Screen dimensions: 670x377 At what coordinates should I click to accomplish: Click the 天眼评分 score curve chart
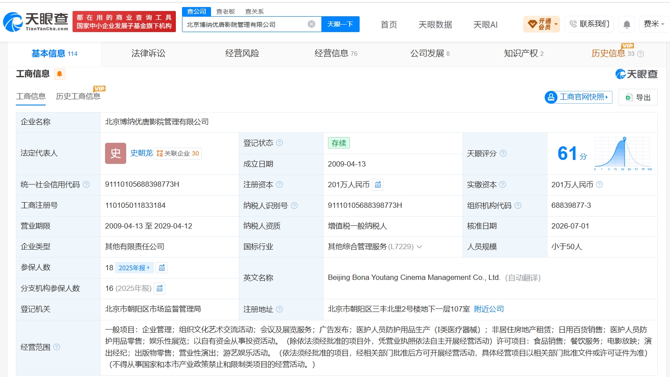coord(623,153)
